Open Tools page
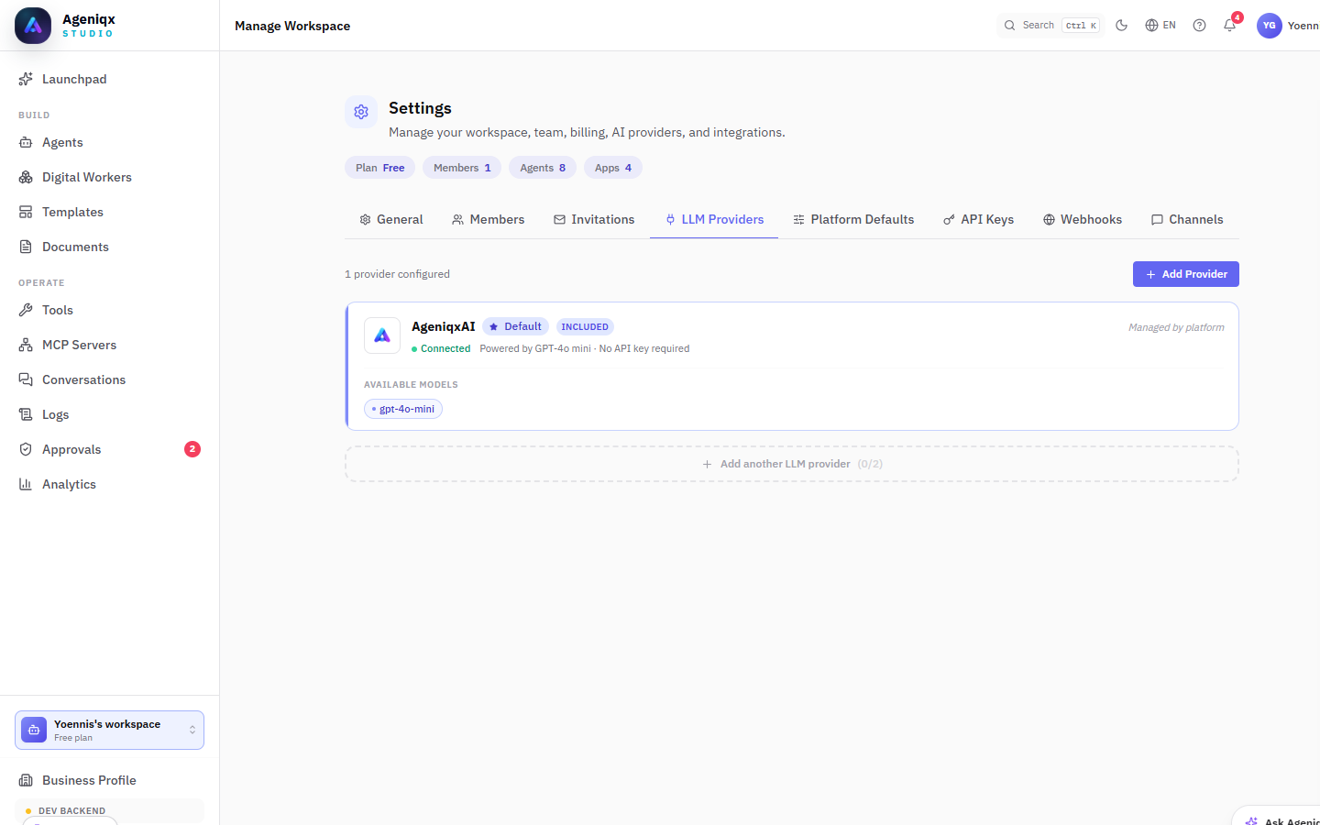Image resolution: width=1320 pixels, height=825 pixels. coord(109,310)
